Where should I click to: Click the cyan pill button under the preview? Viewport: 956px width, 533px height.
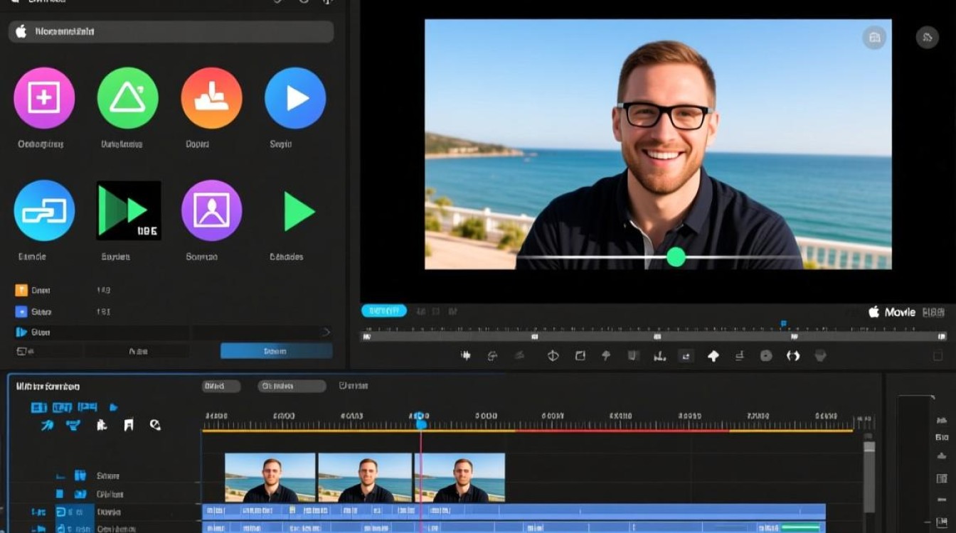pos(384,311)
